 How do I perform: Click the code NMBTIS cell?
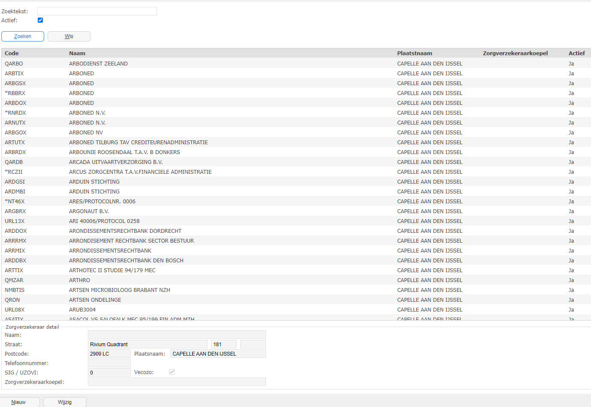pyautogui.click(x=15, y=290)
